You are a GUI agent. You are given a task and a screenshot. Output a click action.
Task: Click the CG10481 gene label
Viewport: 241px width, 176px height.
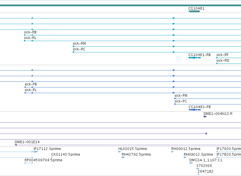point(196,8)
